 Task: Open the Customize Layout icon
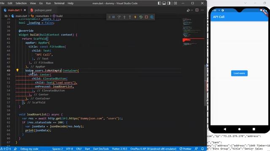pos(175,3)
